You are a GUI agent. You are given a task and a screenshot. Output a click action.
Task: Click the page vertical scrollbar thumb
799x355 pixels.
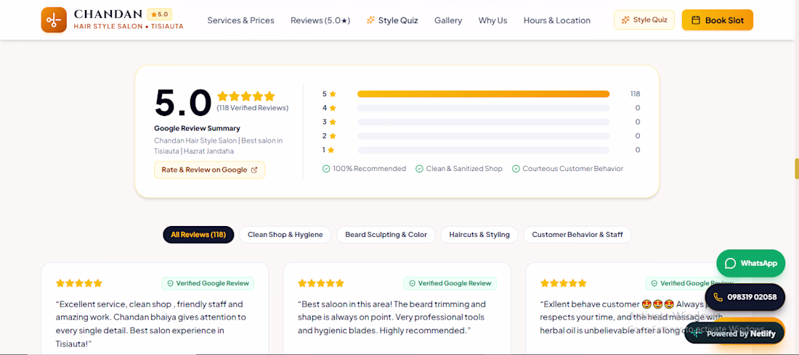[x=796, y=169]
